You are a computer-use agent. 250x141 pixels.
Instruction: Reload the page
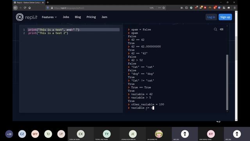[x=25, y=8]
